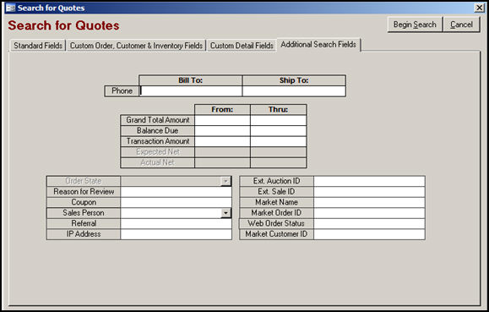Click the Web Order Status input field
This screenshot has width=489, height=312.
pos(370,223)
